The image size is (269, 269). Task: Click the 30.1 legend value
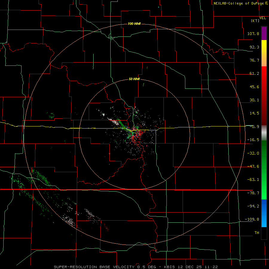pyautogui.click(x=254, y=100)
